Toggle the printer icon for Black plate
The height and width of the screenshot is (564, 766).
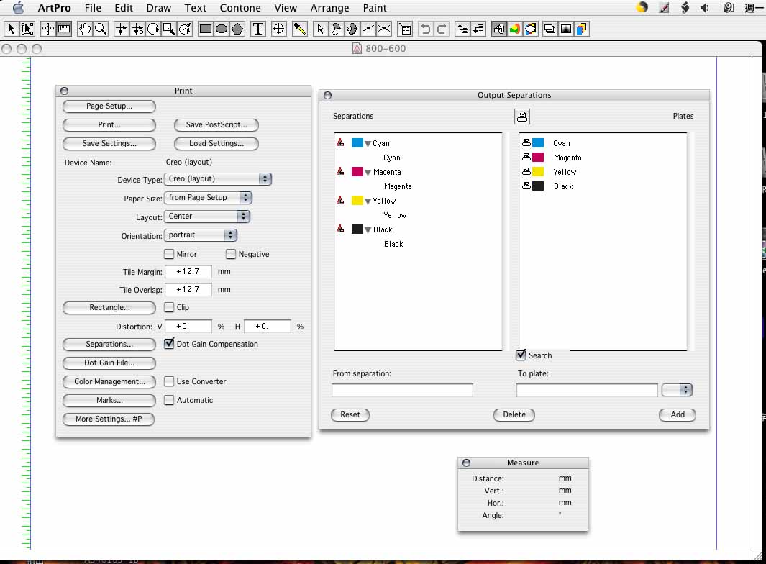point(526,186)
